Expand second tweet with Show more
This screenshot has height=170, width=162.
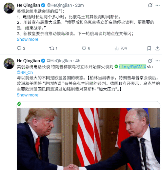[27, 95]
